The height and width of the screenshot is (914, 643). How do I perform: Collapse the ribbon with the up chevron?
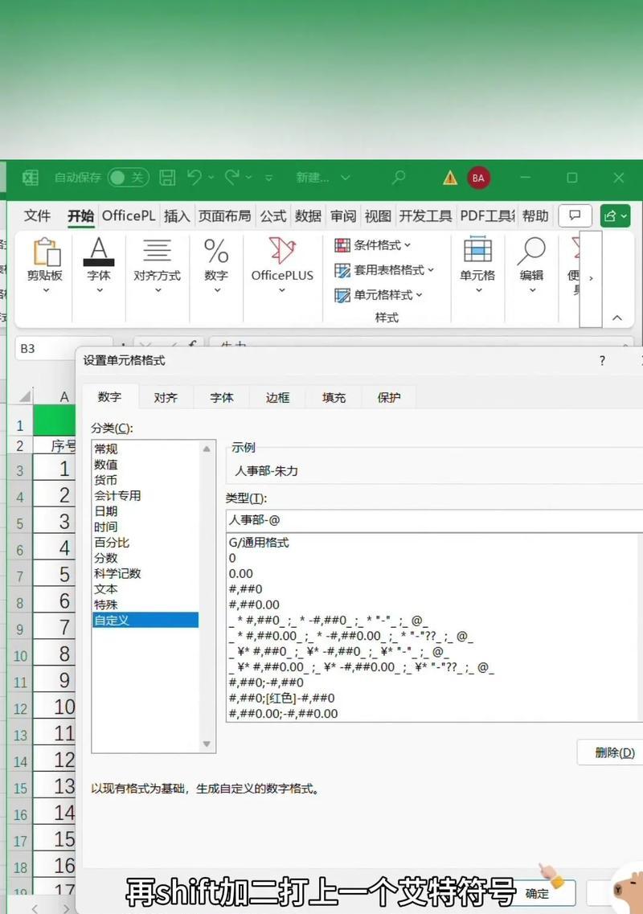617,318
